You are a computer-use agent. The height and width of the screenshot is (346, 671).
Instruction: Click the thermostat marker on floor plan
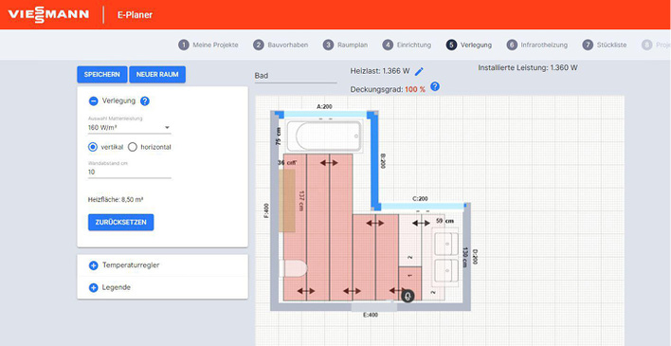(x=408, y=296)
